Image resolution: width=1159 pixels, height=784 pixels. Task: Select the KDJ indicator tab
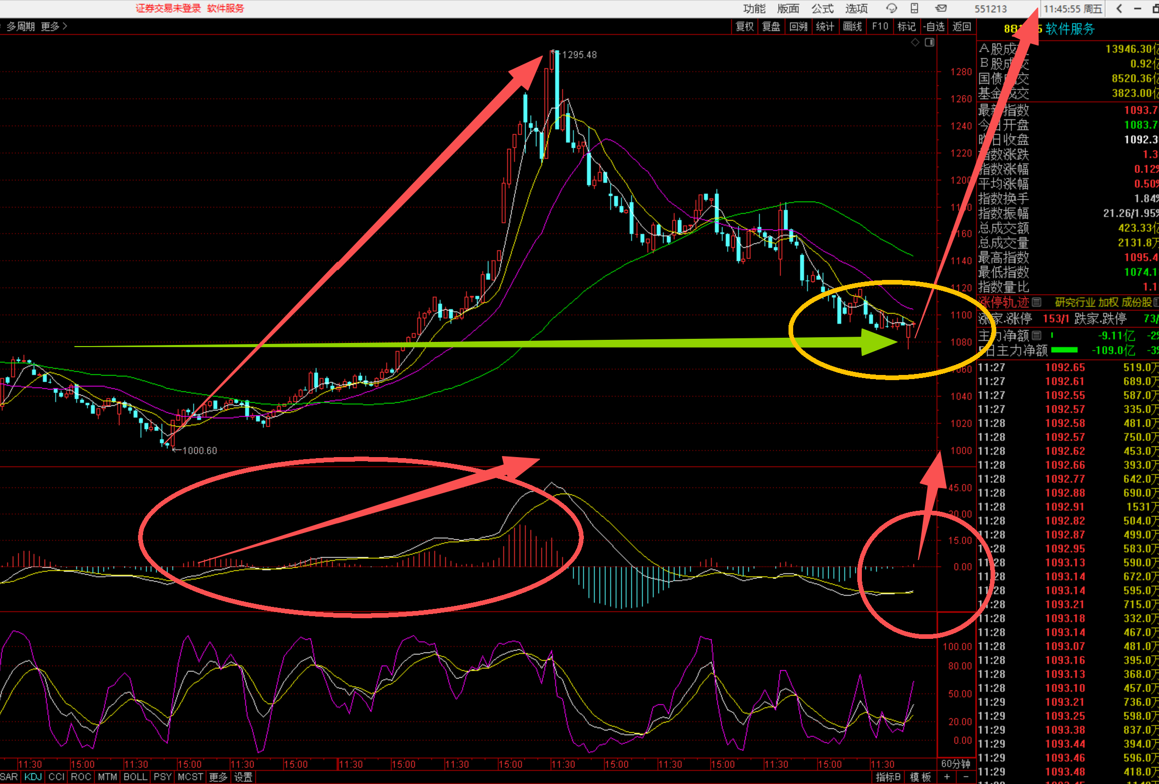[x=33, y=777]
